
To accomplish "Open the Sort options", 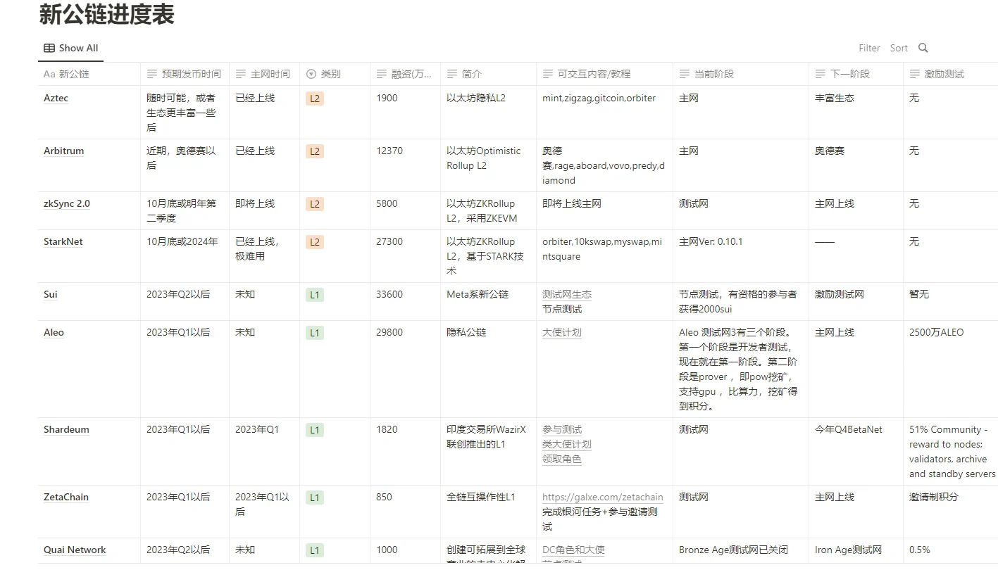I will [899, 48].
